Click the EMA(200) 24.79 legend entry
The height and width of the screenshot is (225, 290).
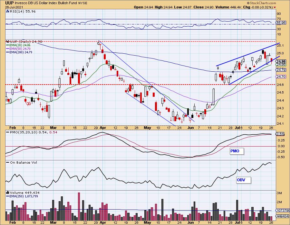point(19,52)
